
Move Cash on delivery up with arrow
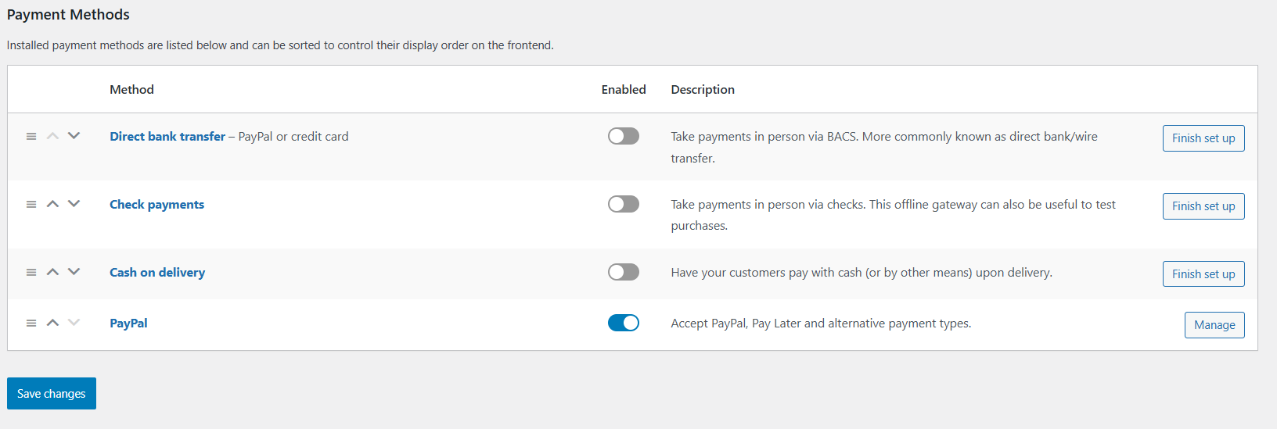[x=52, y=272]
